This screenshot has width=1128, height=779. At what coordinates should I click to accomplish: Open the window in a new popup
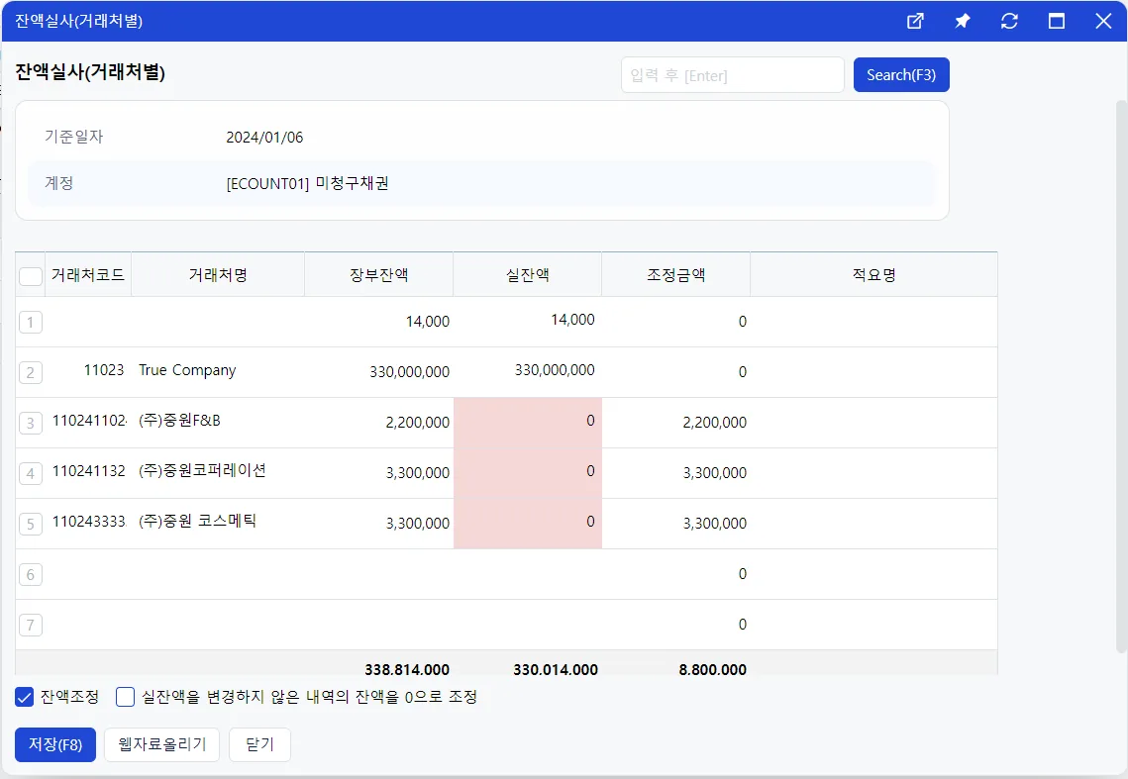point(915,21)
